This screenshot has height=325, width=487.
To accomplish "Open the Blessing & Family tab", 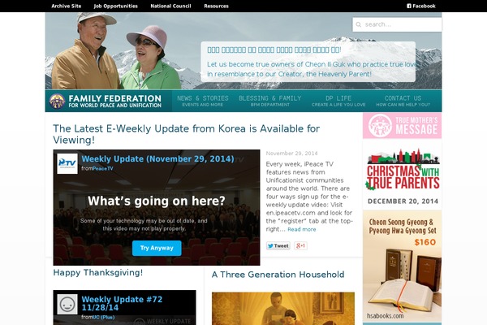I will (x=270, y=101).
